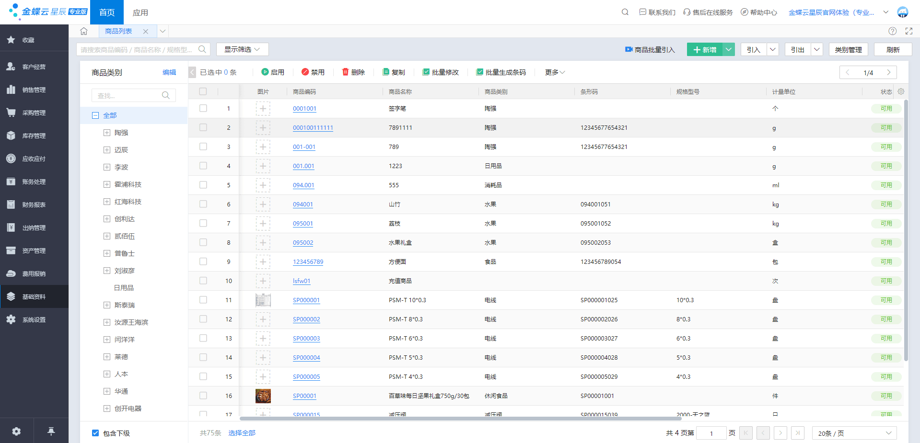
Task: Check the row for product 0001001
Action: click(x=203, y=108)
